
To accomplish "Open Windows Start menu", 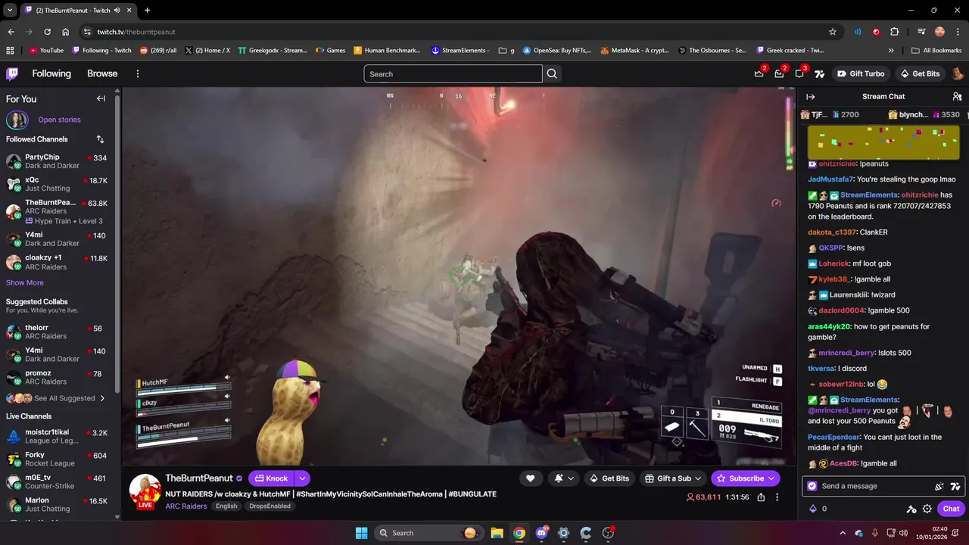I will click(361, 533).
